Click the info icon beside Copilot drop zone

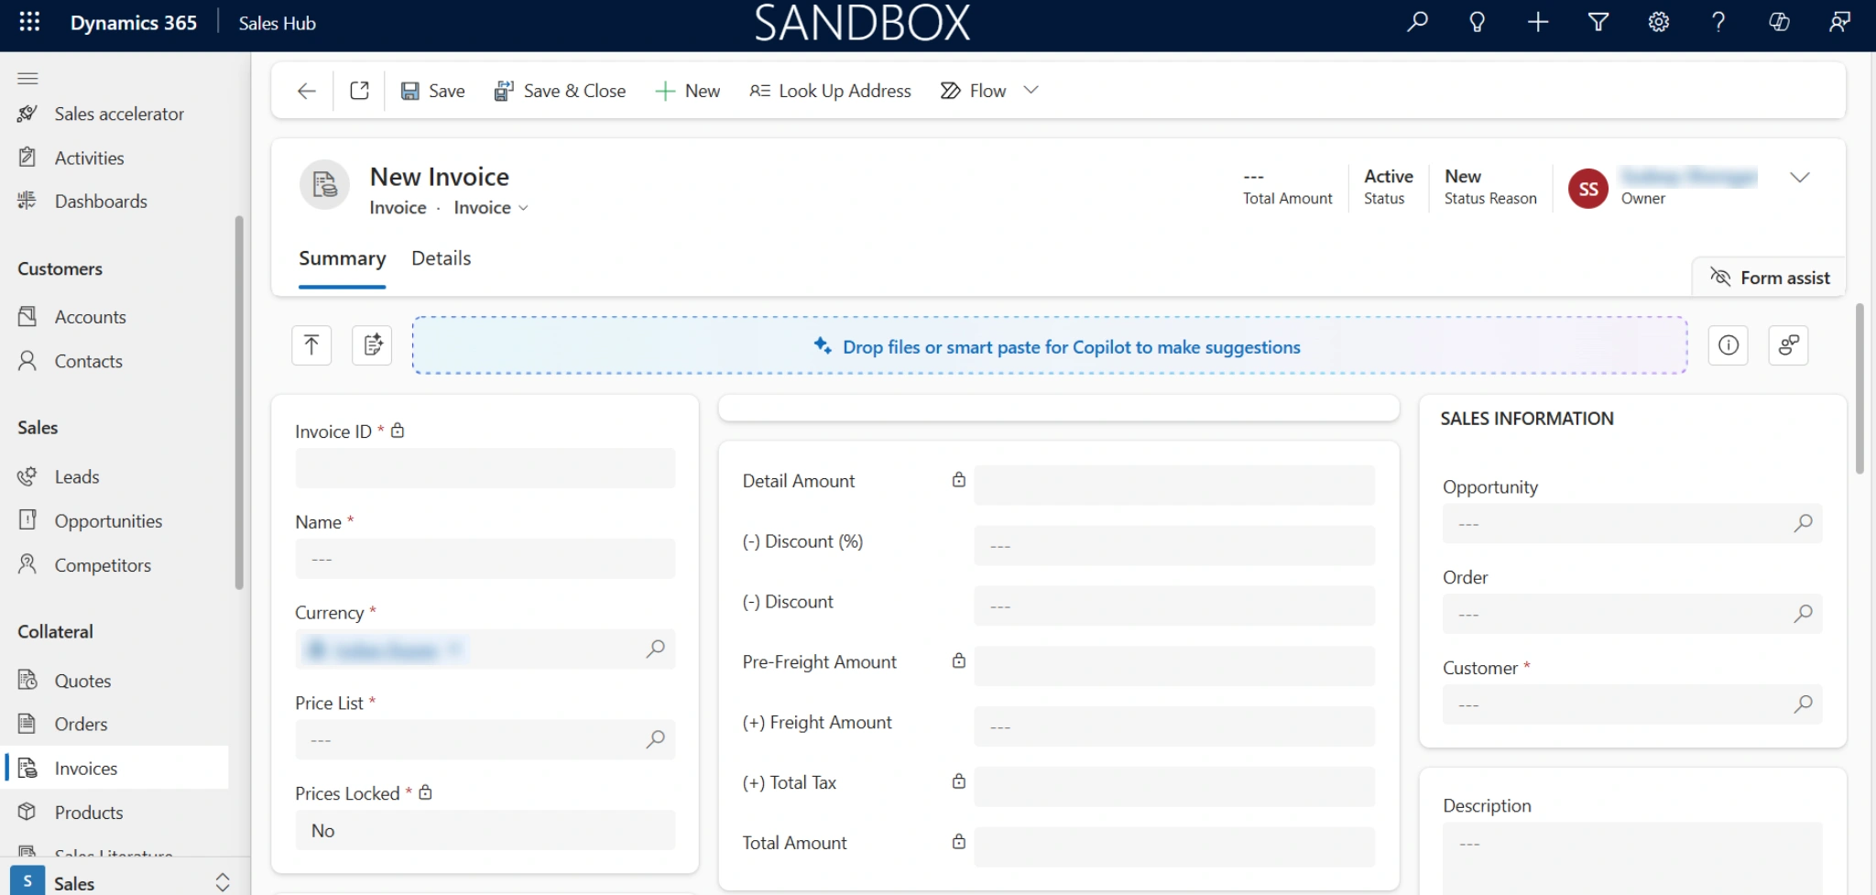point(1728,345)
